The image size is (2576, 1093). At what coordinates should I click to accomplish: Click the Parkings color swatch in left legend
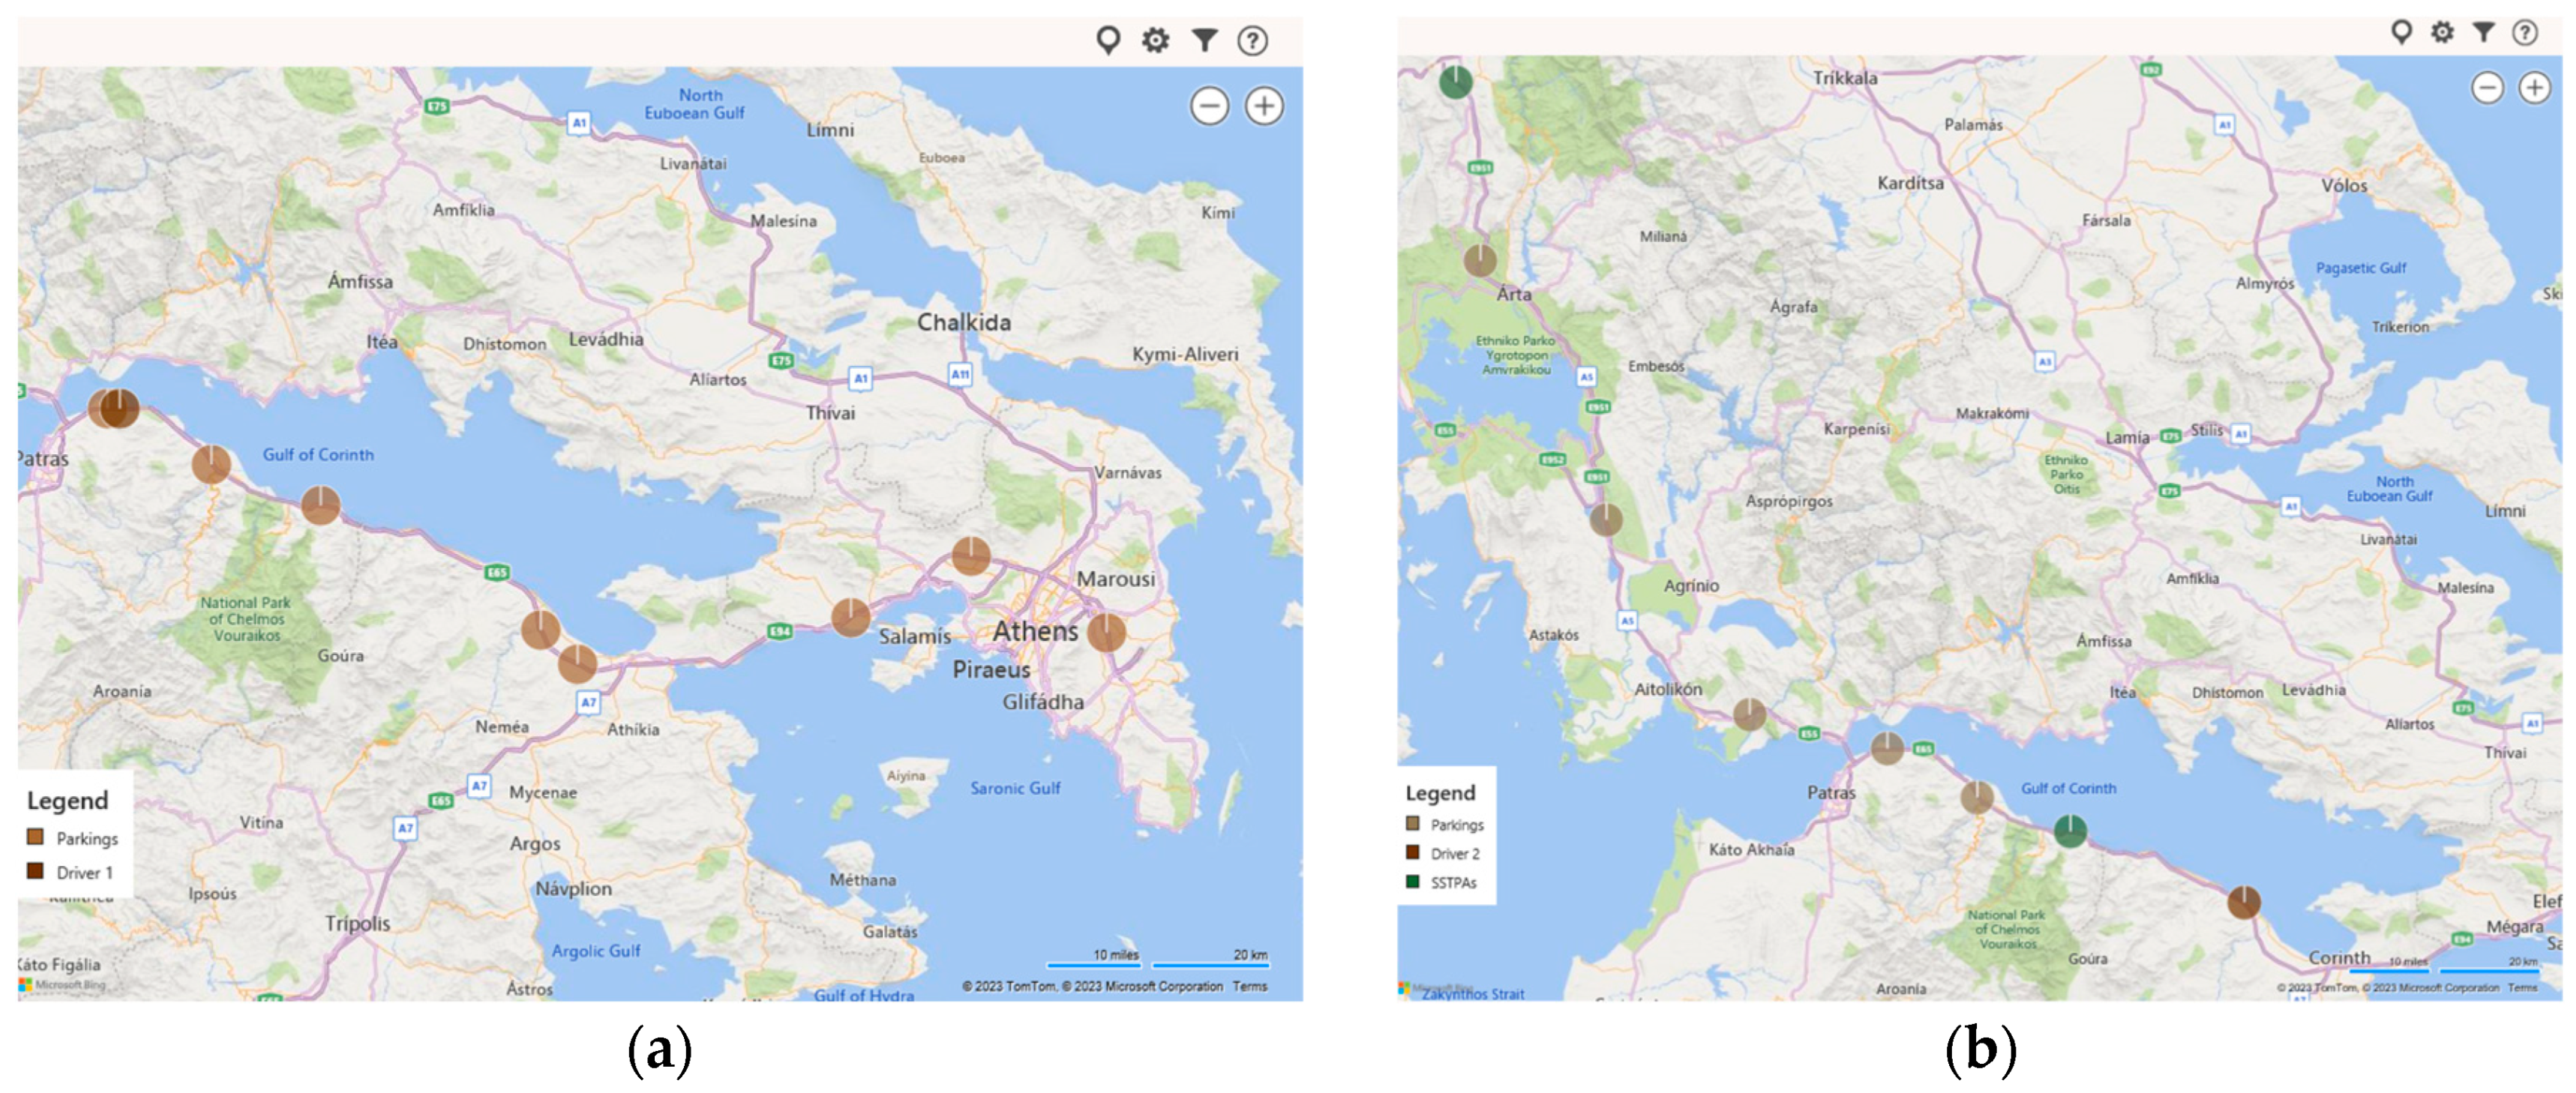(35, 837)
